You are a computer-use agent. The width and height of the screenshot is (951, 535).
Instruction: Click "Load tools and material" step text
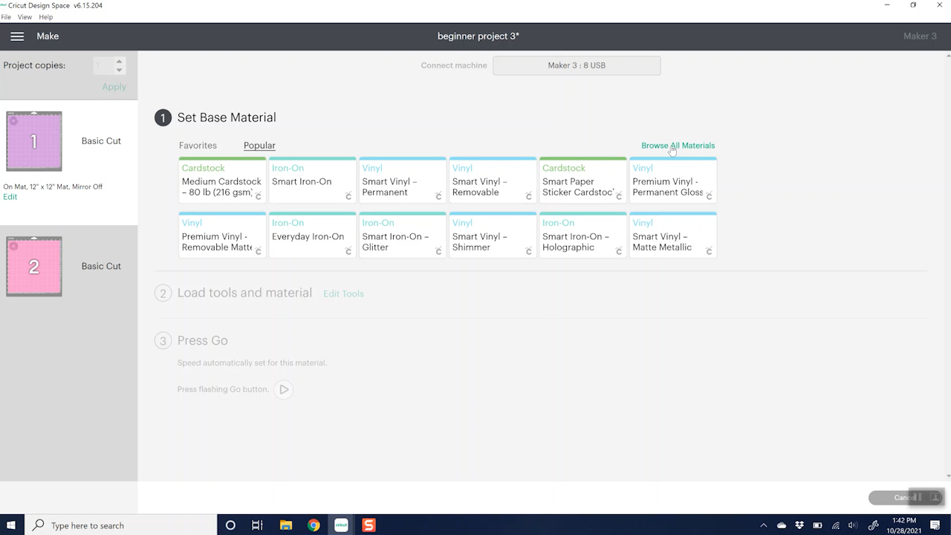point(244,293)
